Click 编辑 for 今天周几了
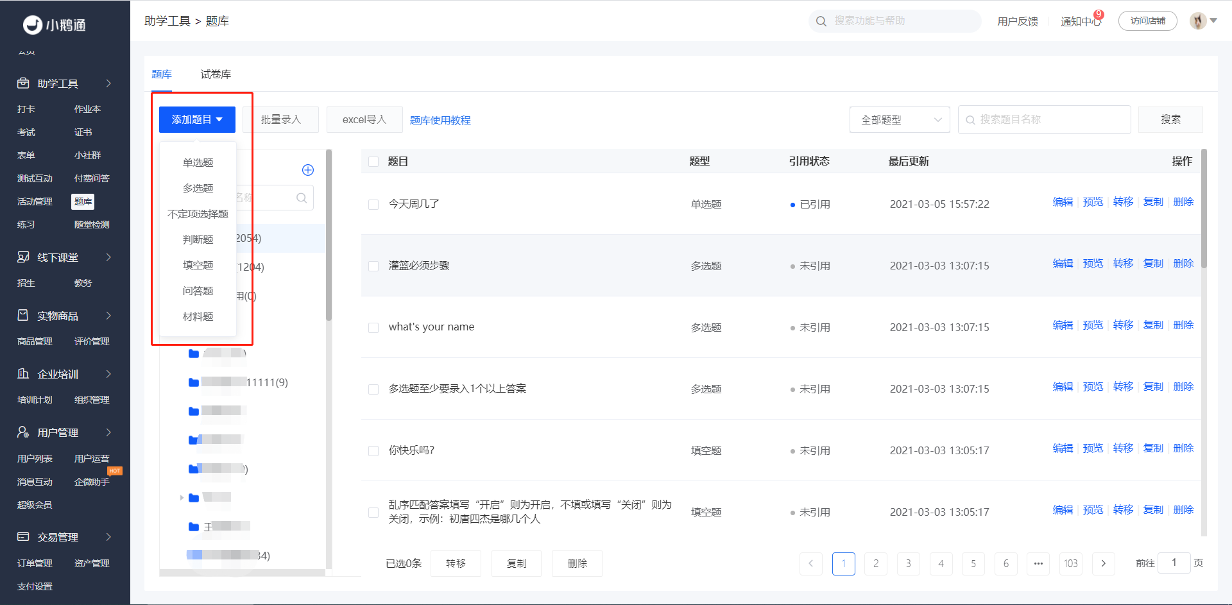 (1063, 202)
